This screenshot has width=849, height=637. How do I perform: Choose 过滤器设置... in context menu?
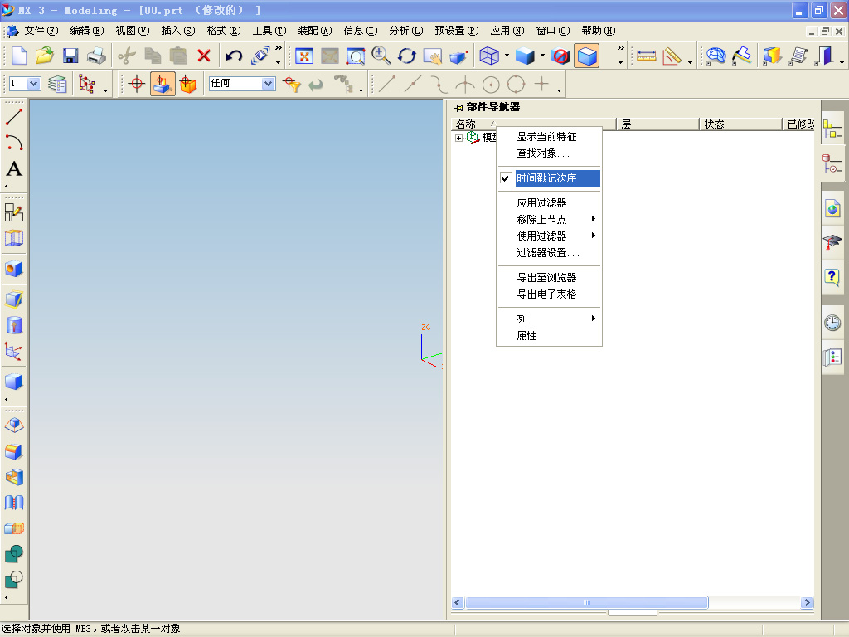pyautogui.click(x=549, y=253)
